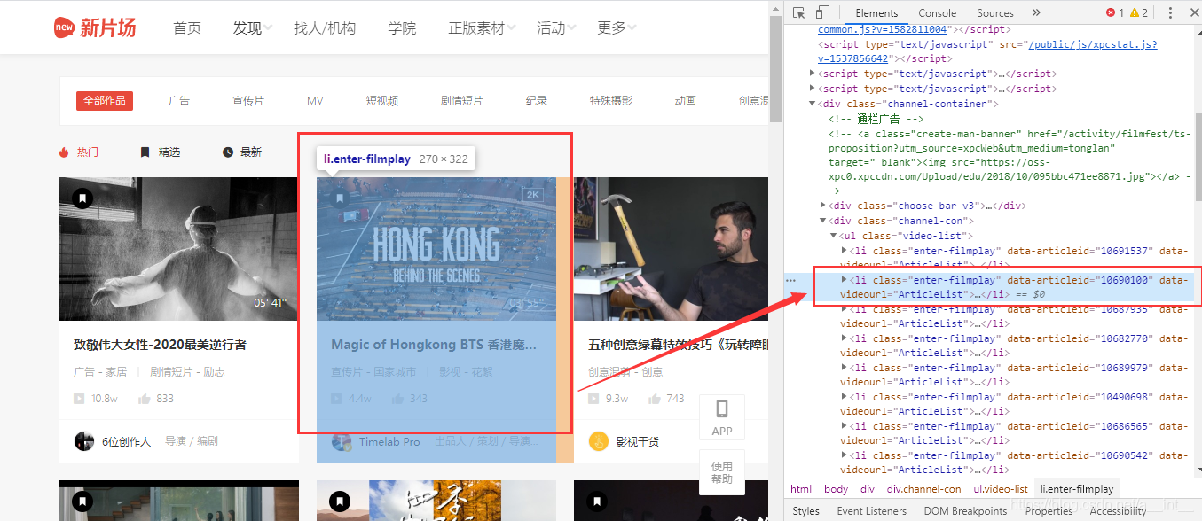This screenshot has width=1202, height=521.
Task: Collapse the div channel-con node
Action: 823,221
